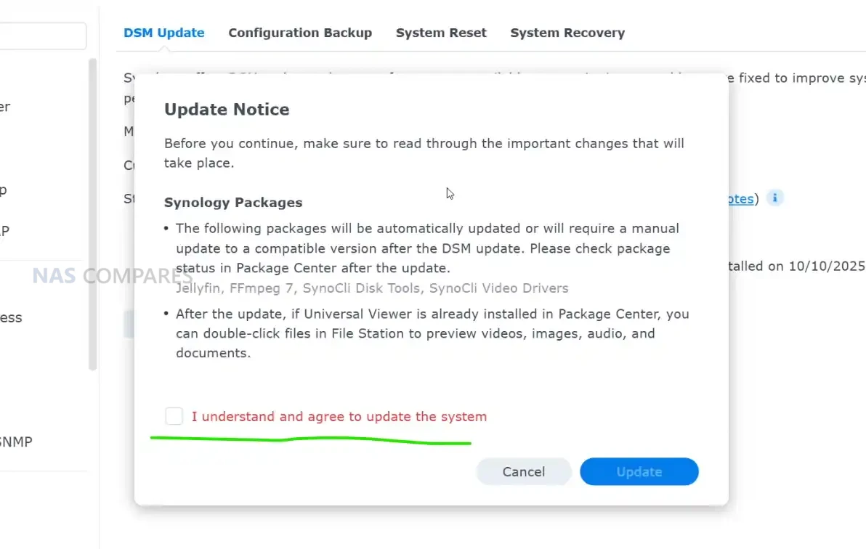Click the Update Notice dialog title

[227, 110]
